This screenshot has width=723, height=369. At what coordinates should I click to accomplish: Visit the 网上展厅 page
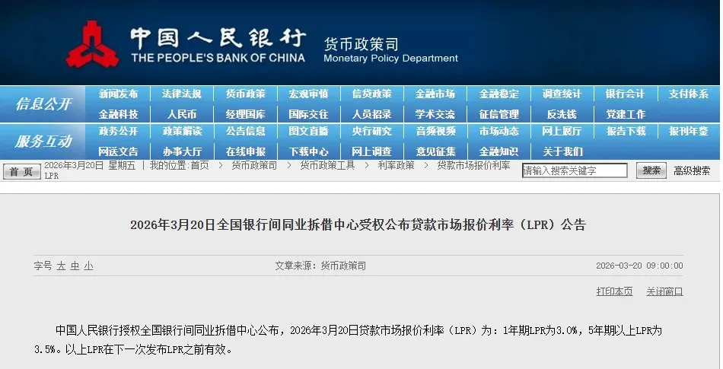click(562, 132)
